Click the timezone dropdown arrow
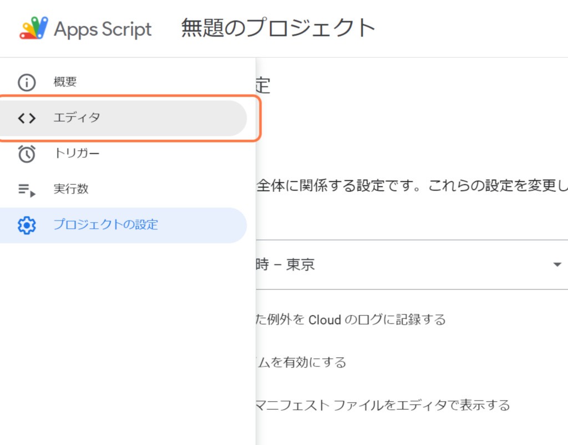This screenshot has width=568, height=445. coord(557,264)
